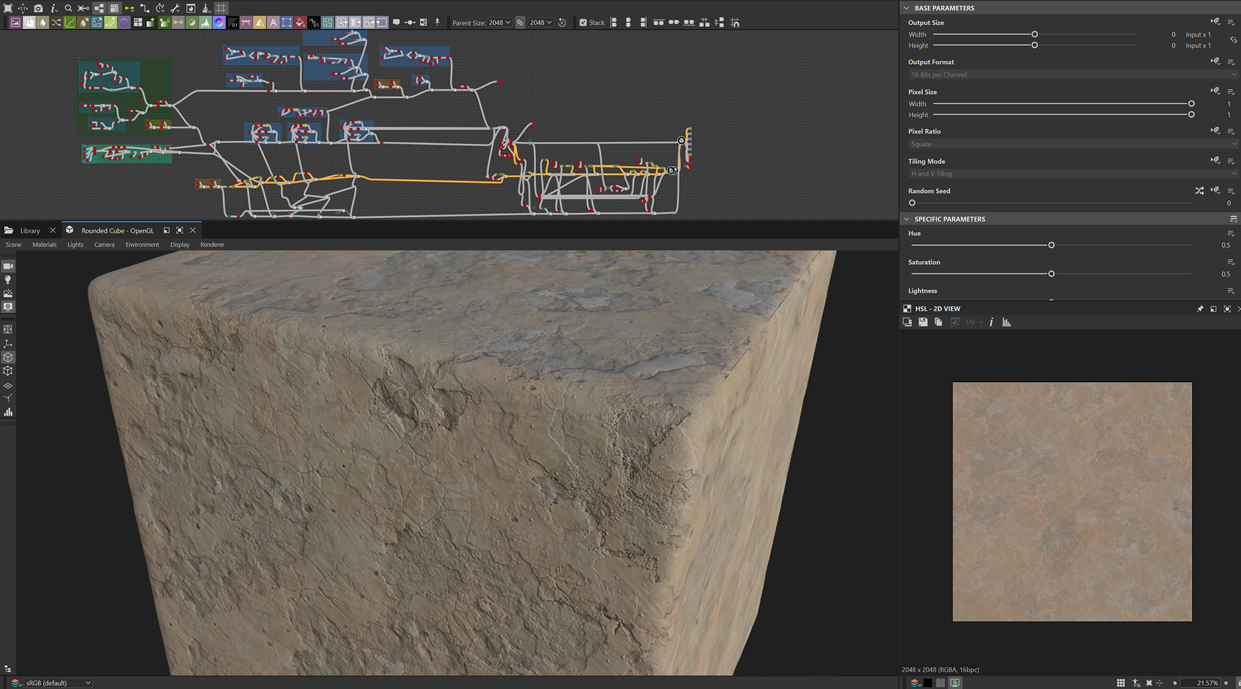Open the sRGB color profile dropdown

click(58, 683)
